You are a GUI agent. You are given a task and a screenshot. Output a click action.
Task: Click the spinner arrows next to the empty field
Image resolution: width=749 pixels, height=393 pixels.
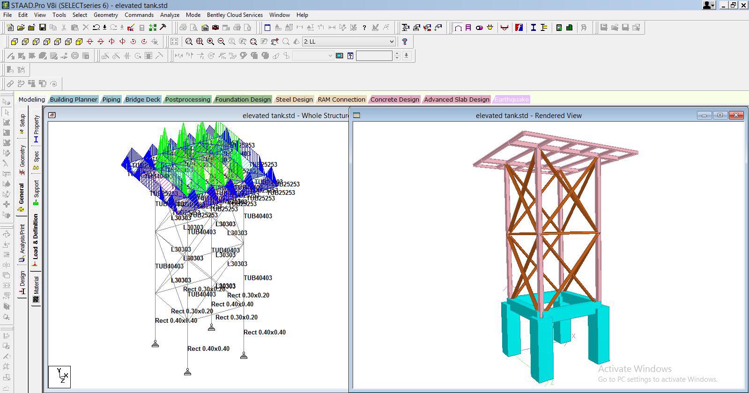pos(397,56)
